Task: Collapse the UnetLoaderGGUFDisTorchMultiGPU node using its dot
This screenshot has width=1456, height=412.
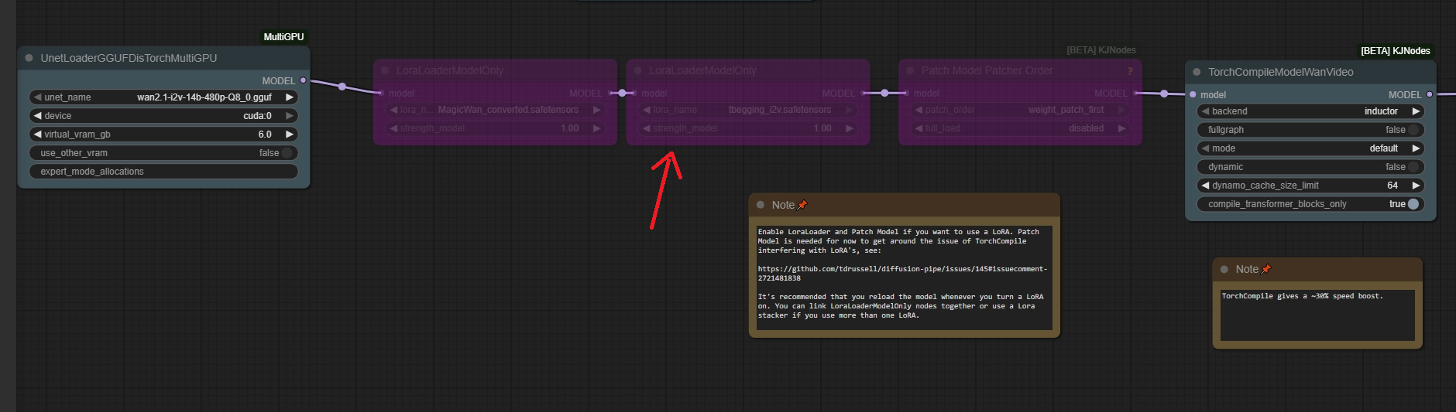Action: point(29,58)
